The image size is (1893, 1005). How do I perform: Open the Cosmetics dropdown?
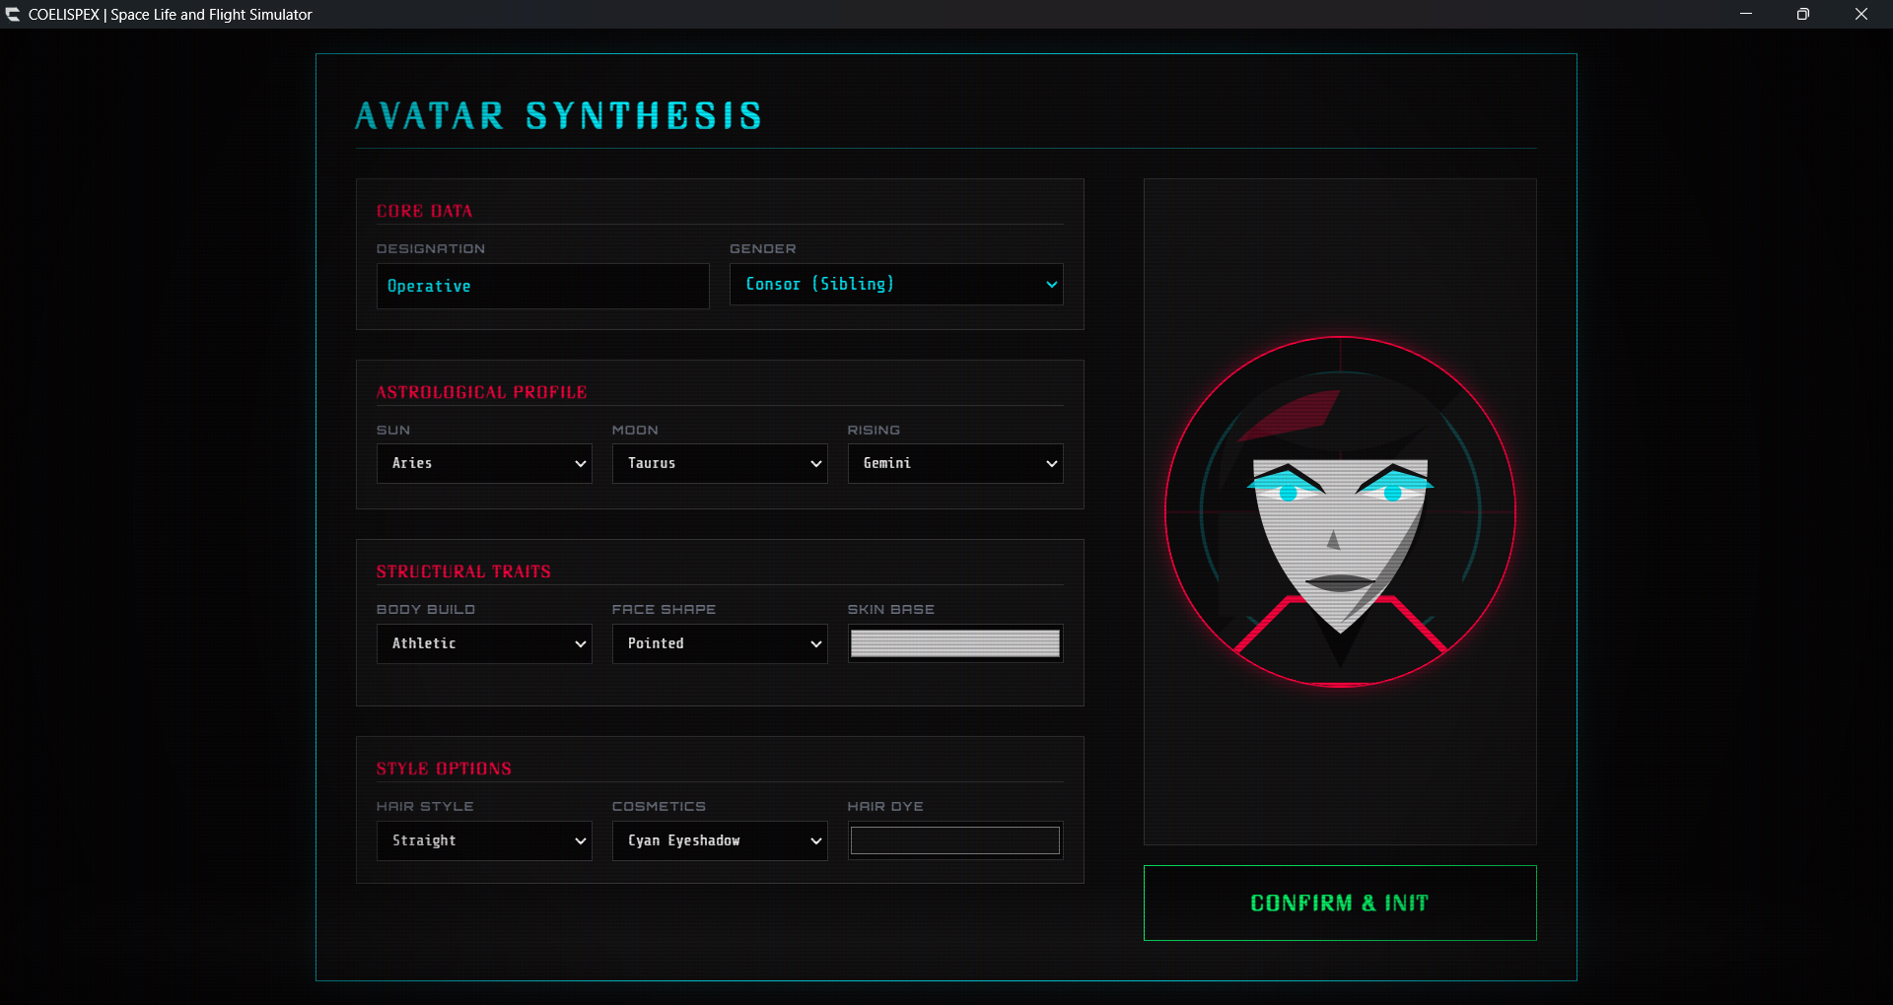coord(720,840)
